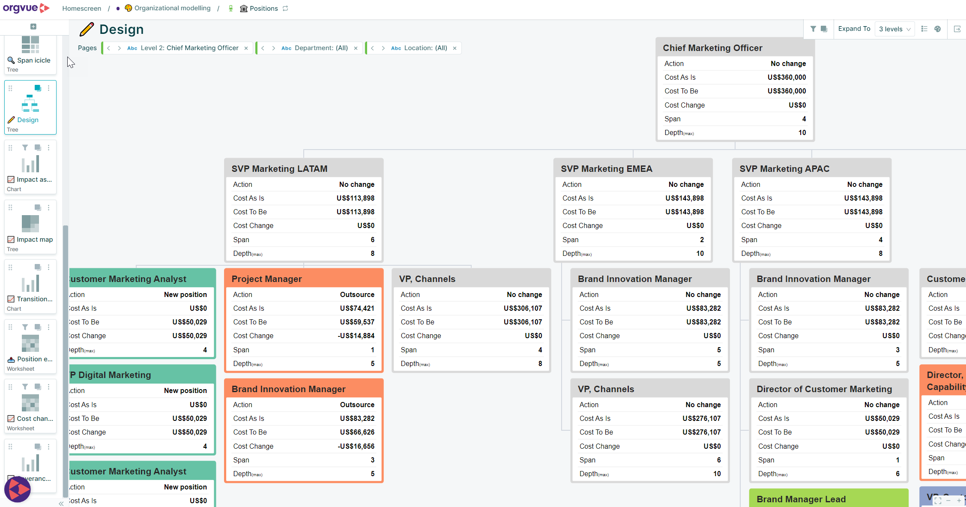Go to the previous Location page value
Image resolution: width=966 pixels, height=507 pixels.
click(x=372, y=48)
